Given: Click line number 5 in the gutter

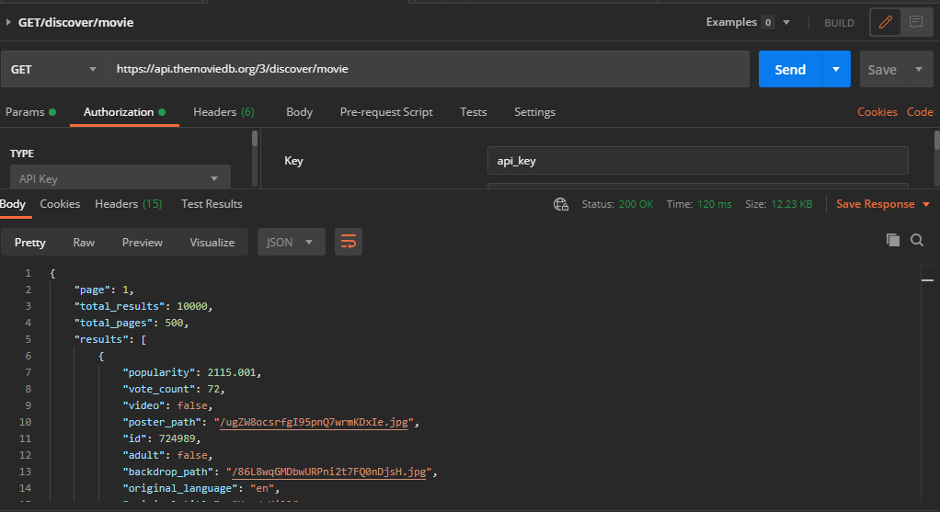Looking at the screenshot, I should pyautogui.click(x=28, y=339).
